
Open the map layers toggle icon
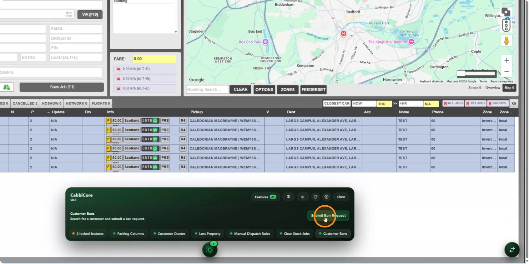coord(506,12)
